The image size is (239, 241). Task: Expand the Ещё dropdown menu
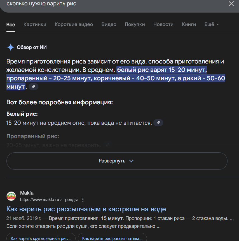(x=212, y=24)
